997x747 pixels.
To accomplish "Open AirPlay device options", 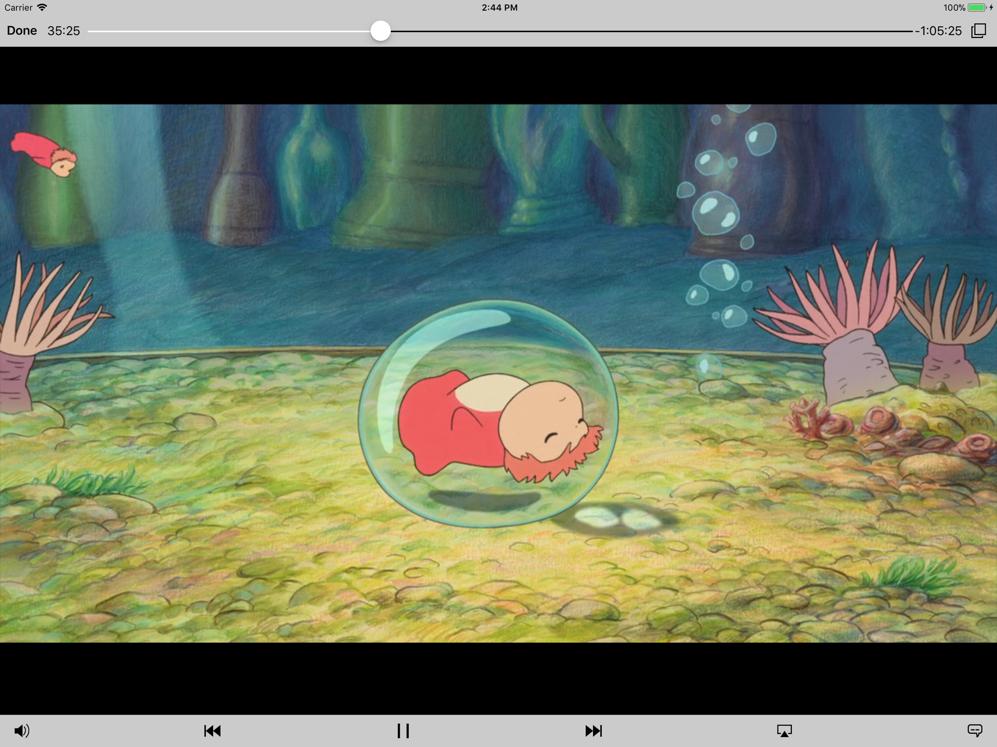I will tap(784, 730).
